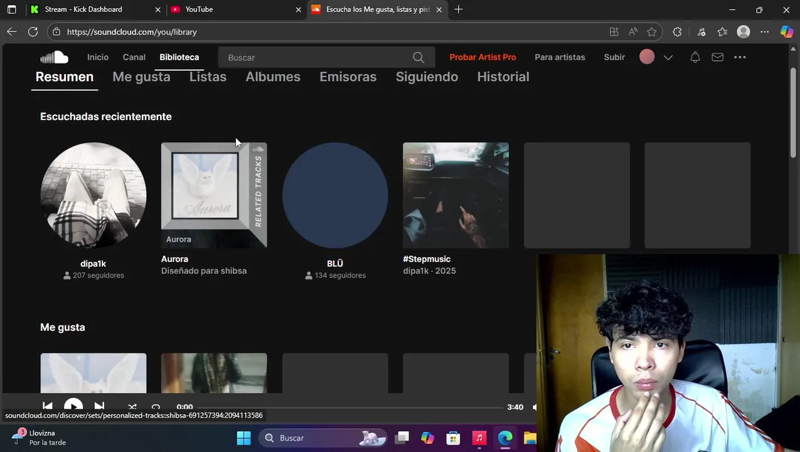
Task: Open Task View on the taskbar
Action: 402,438
